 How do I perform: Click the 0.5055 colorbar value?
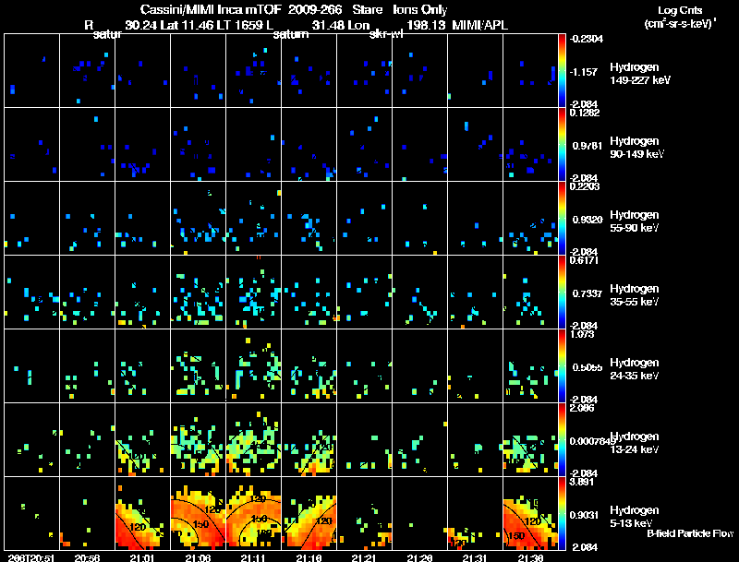point(588,367)
